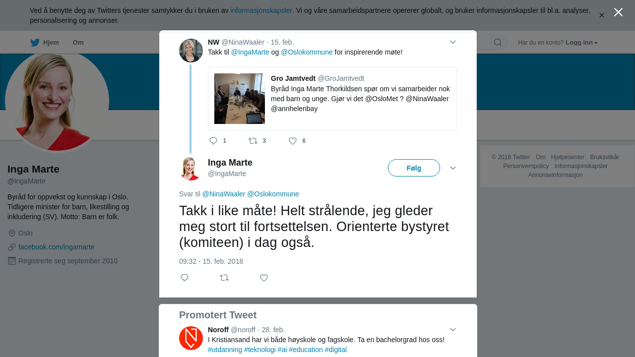Expand options on Noroff promoted tweet
The image size is (635, 357).
pyautogui.click(x=453, y=330)
